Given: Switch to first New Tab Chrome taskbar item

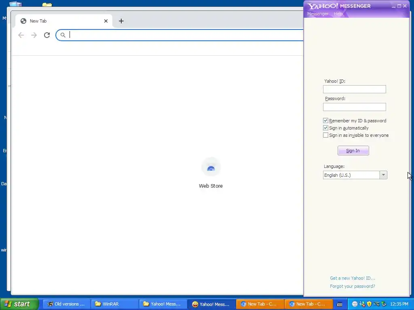Looking at the screenshot, I should coord(260,304).
